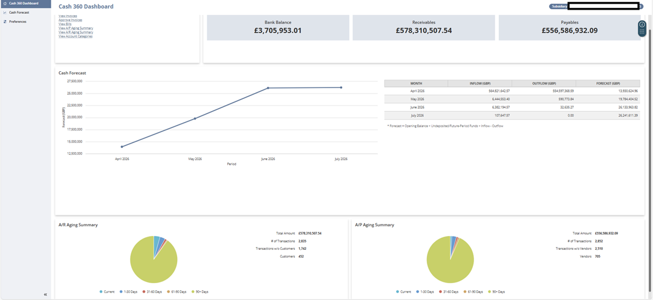Click the Receivables total tile
653x300 pixels.
[424, 28]
